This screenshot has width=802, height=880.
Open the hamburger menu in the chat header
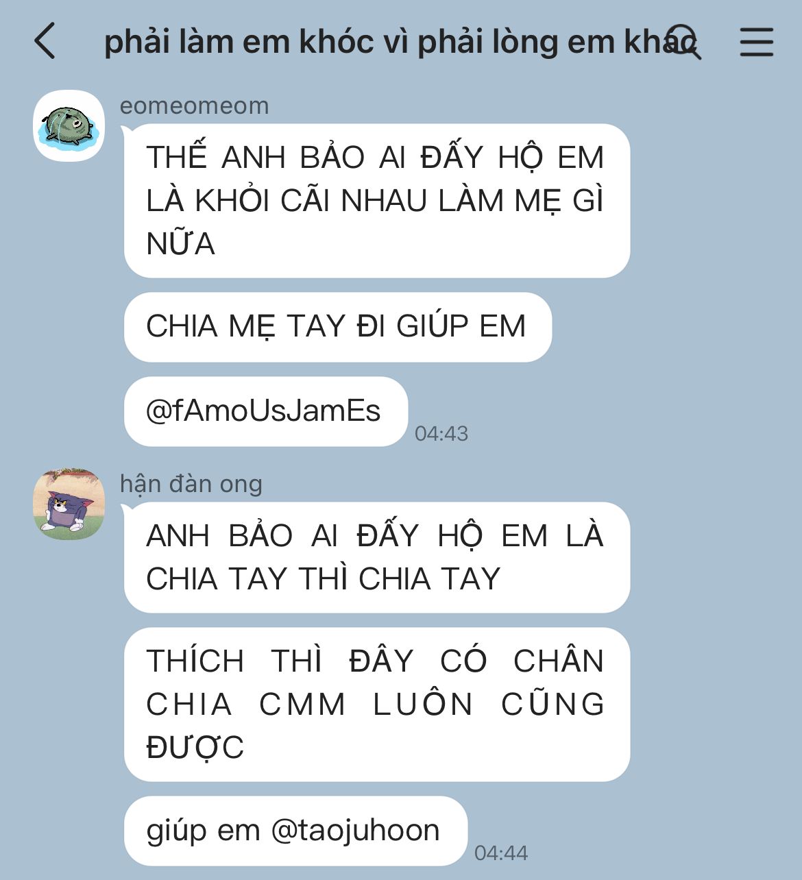tap(757, 42)
